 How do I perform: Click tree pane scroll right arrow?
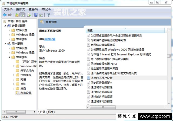[35, 112]
